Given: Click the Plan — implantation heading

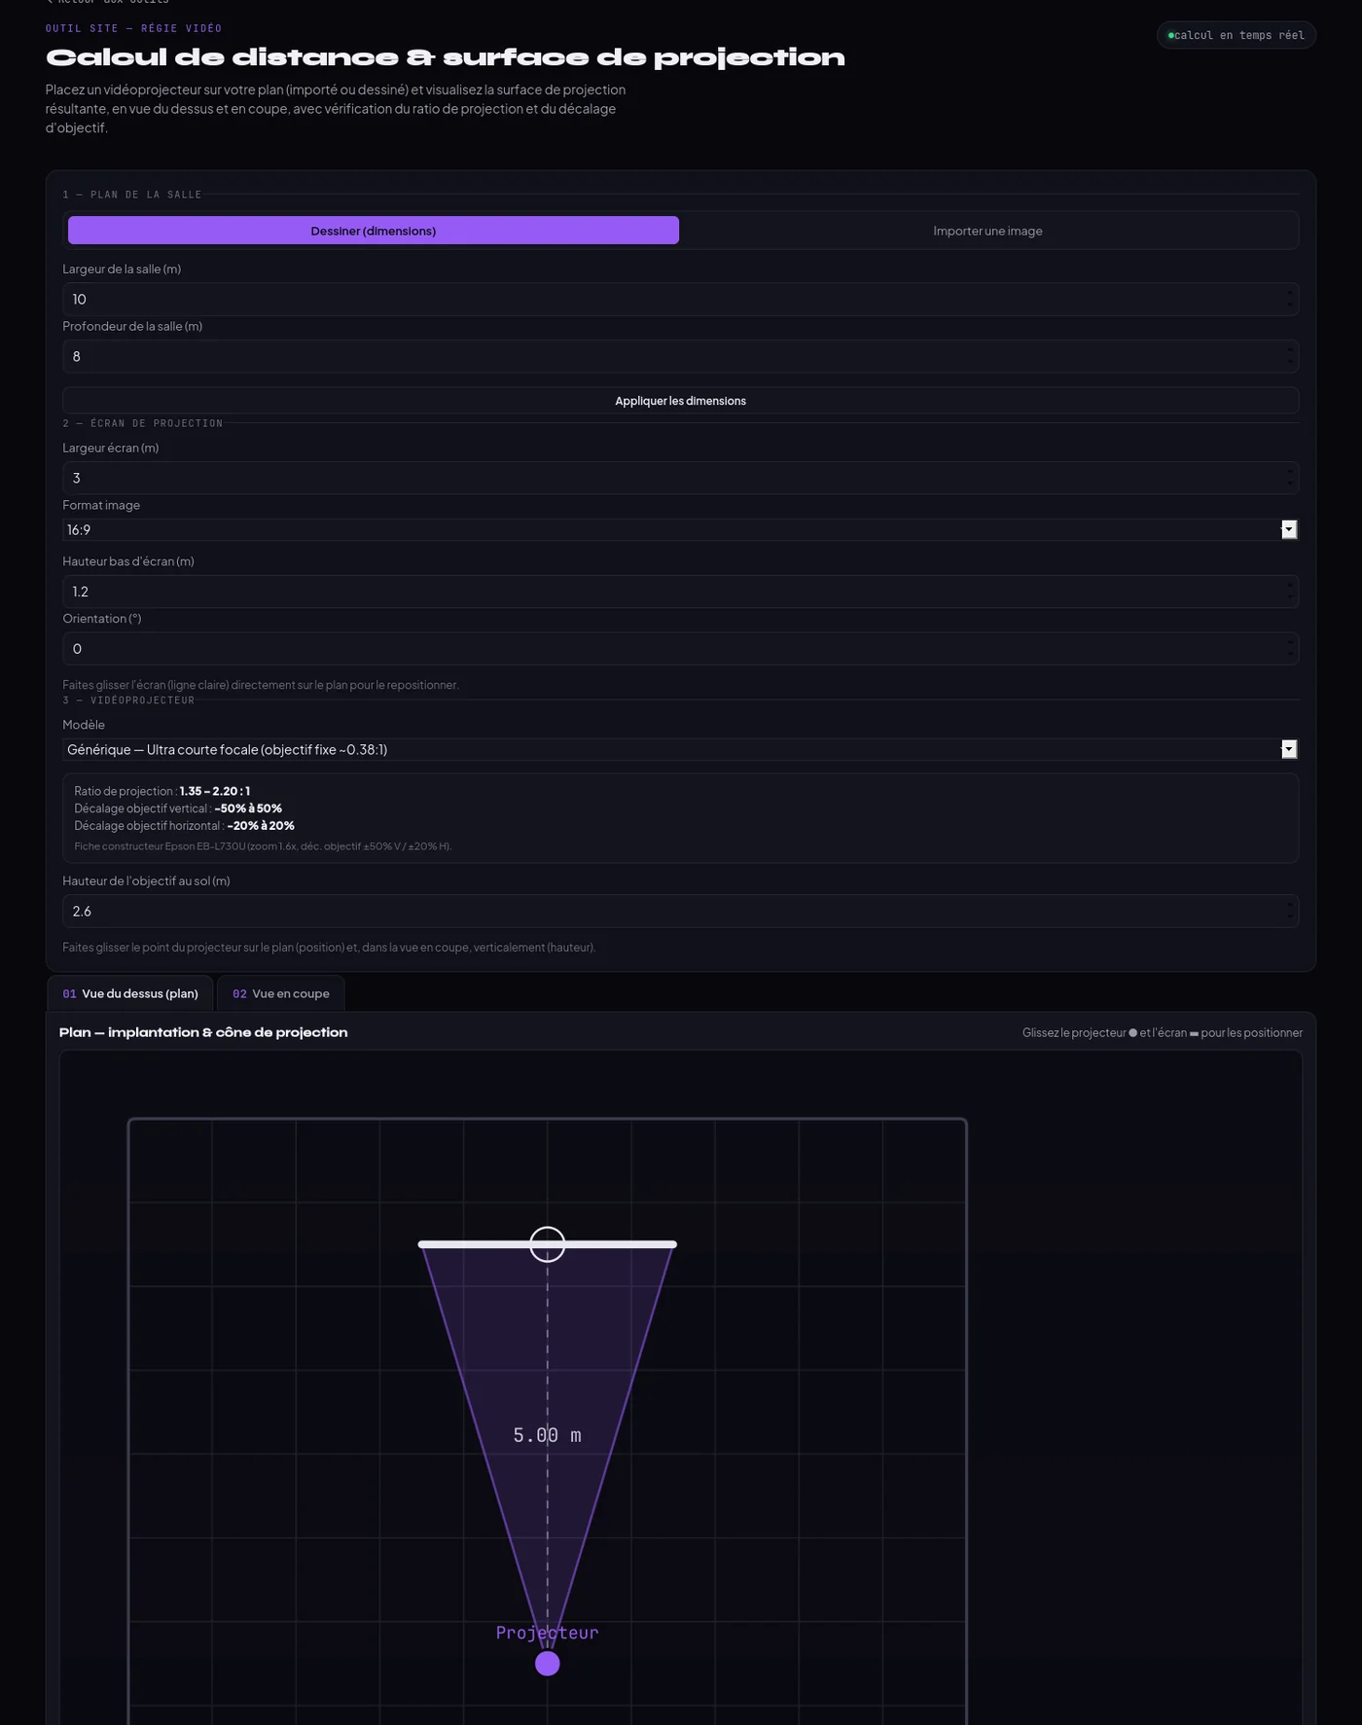Looking at the screenshot, I should 203,1032.
